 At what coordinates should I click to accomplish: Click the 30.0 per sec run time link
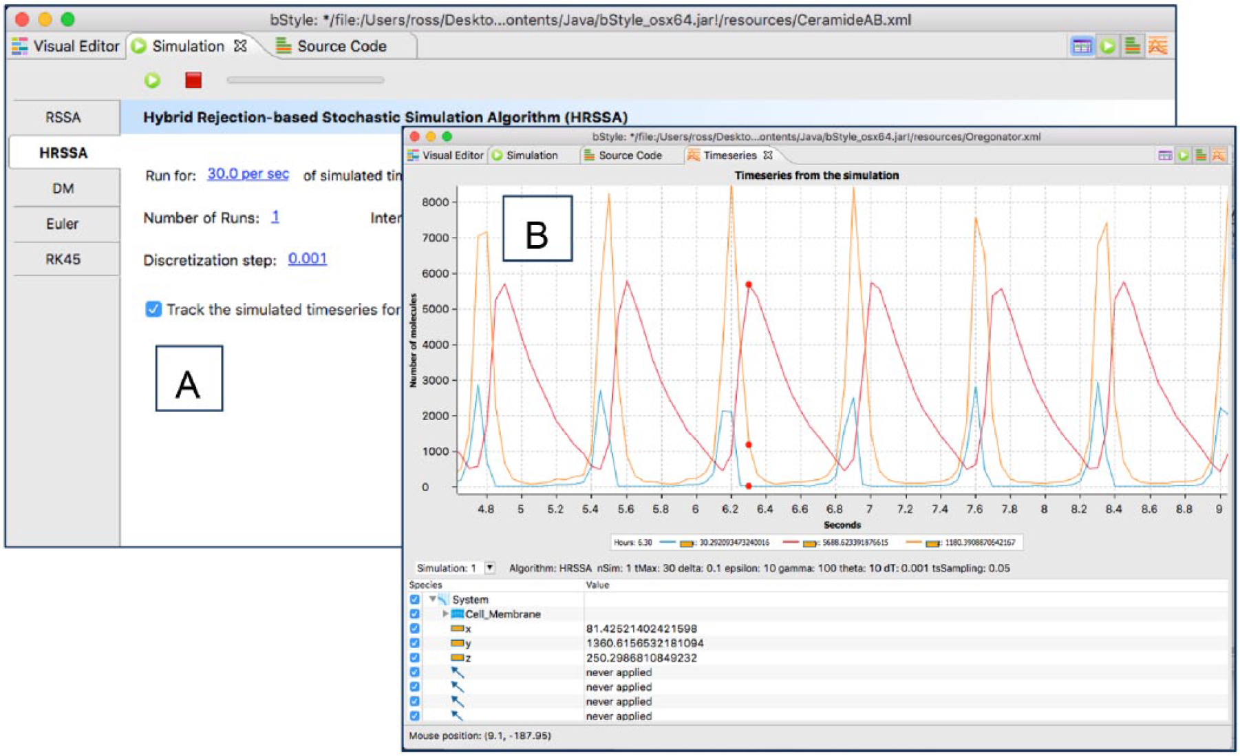click(248, 174)
